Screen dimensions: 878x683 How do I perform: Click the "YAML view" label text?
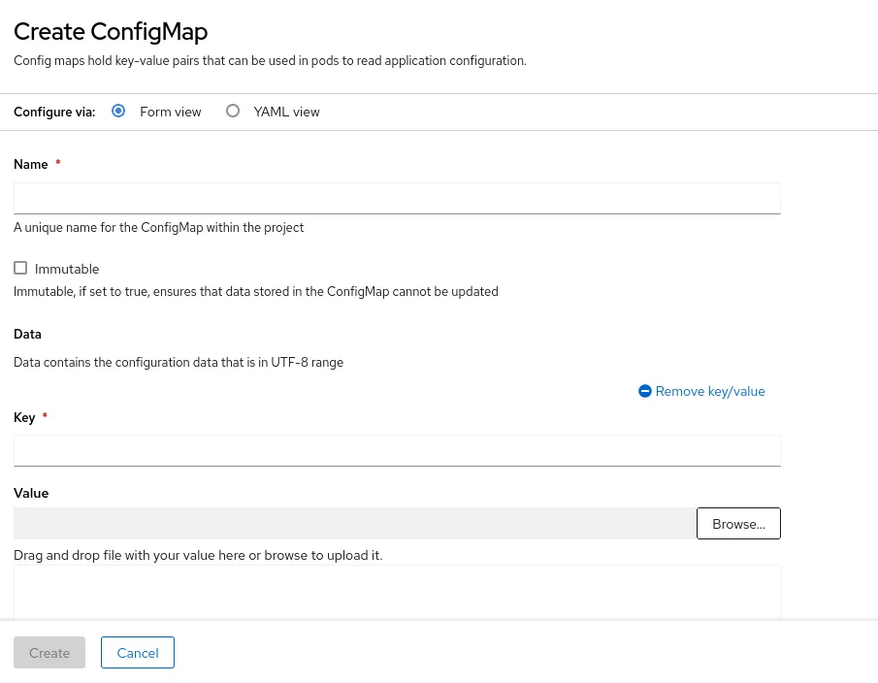click(286, 112)
